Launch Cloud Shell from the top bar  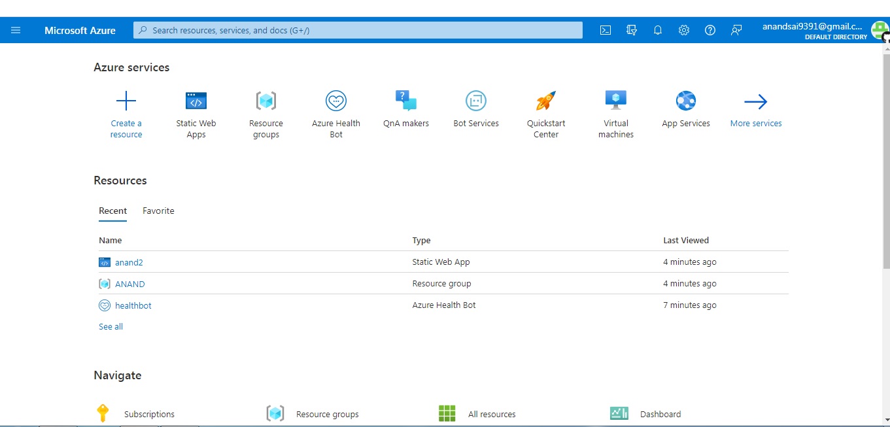tap(605, 29)
